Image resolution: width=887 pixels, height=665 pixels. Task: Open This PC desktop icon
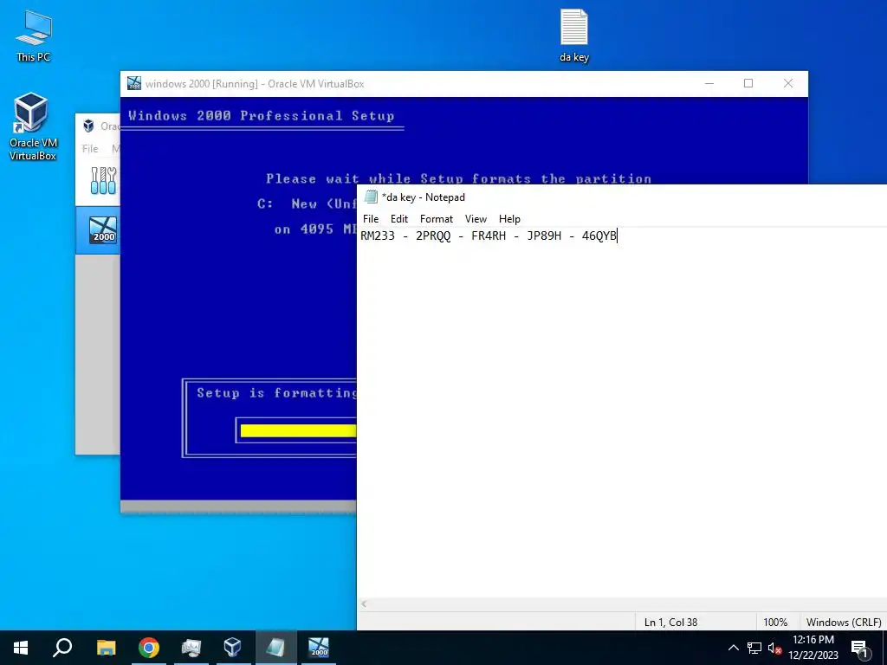click(x=34, y=35)
